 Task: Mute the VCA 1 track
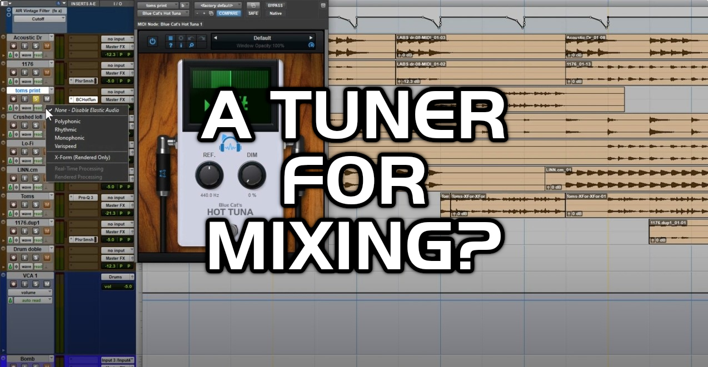click(47, 284)
